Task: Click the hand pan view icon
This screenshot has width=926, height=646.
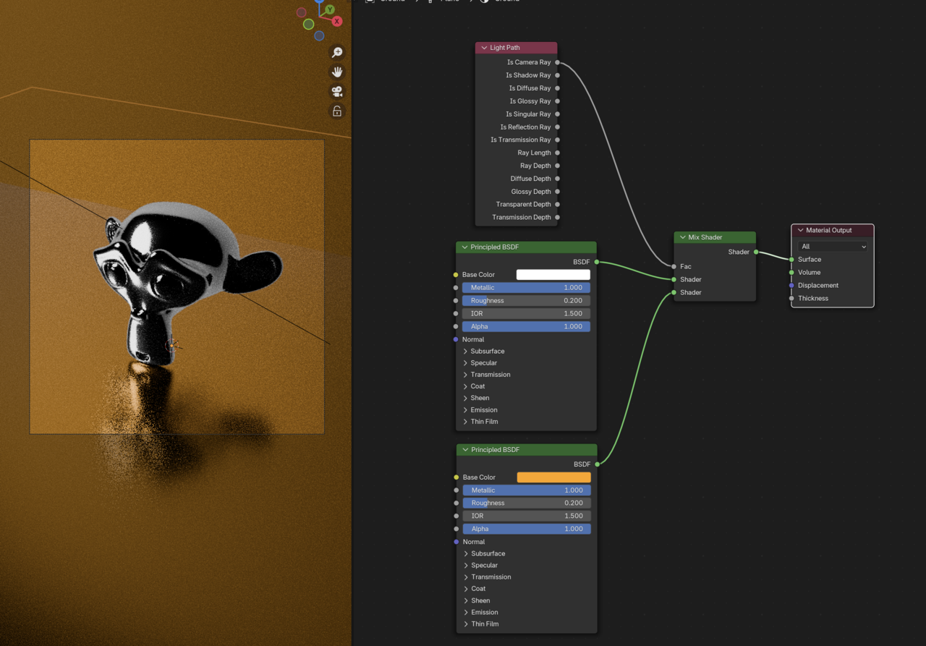Action: click(x=337, y=72)
